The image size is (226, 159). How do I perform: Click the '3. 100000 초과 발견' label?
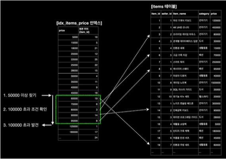[x=21, y=125]
